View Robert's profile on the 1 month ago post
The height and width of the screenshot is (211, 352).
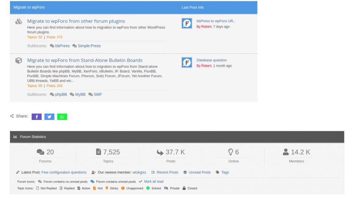pos(206,66)
